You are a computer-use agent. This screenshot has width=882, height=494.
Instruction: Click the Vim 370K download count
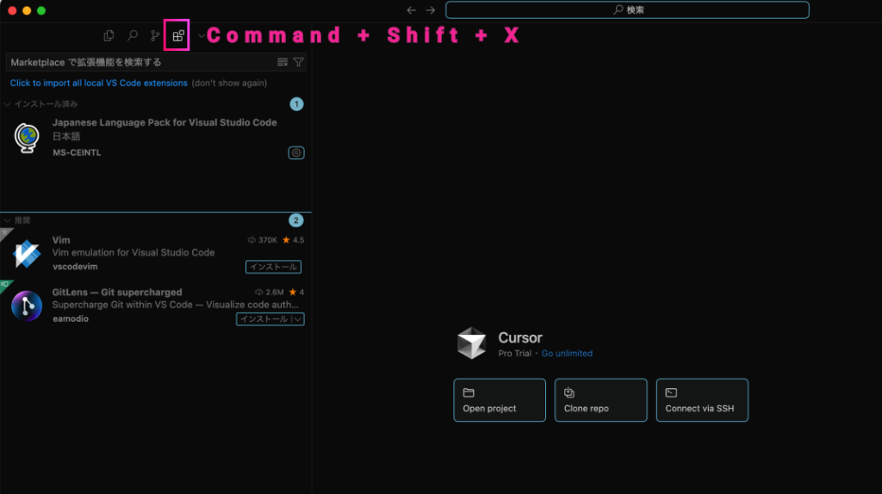[262, 240]
